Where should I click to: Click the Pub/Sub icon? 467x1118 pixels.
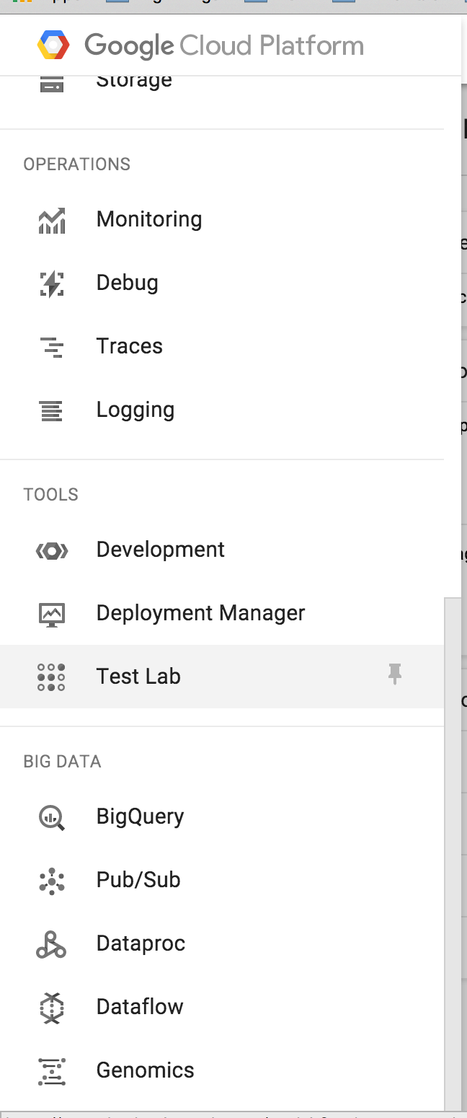pos(51,881)
